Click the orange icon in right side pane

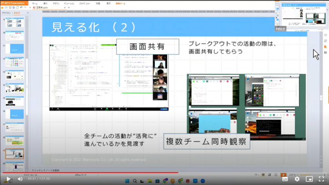pos(325,46)
